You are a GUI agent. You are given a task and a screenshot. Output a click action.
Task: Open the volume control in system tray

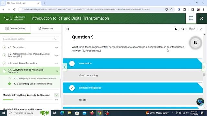click(187, 113)
